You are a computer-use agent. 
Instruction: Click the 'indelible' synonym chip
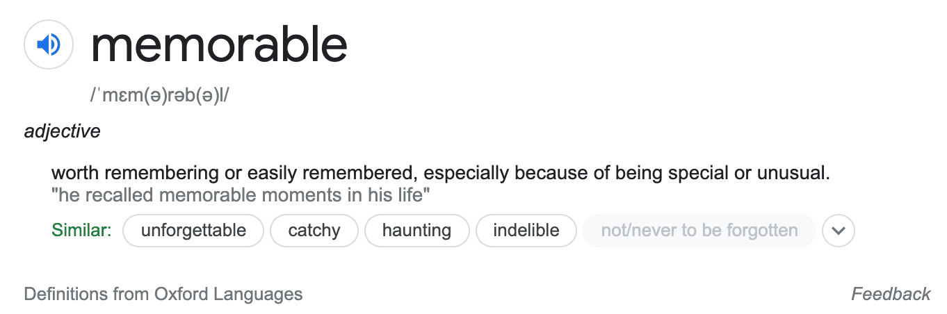[526, 231]
